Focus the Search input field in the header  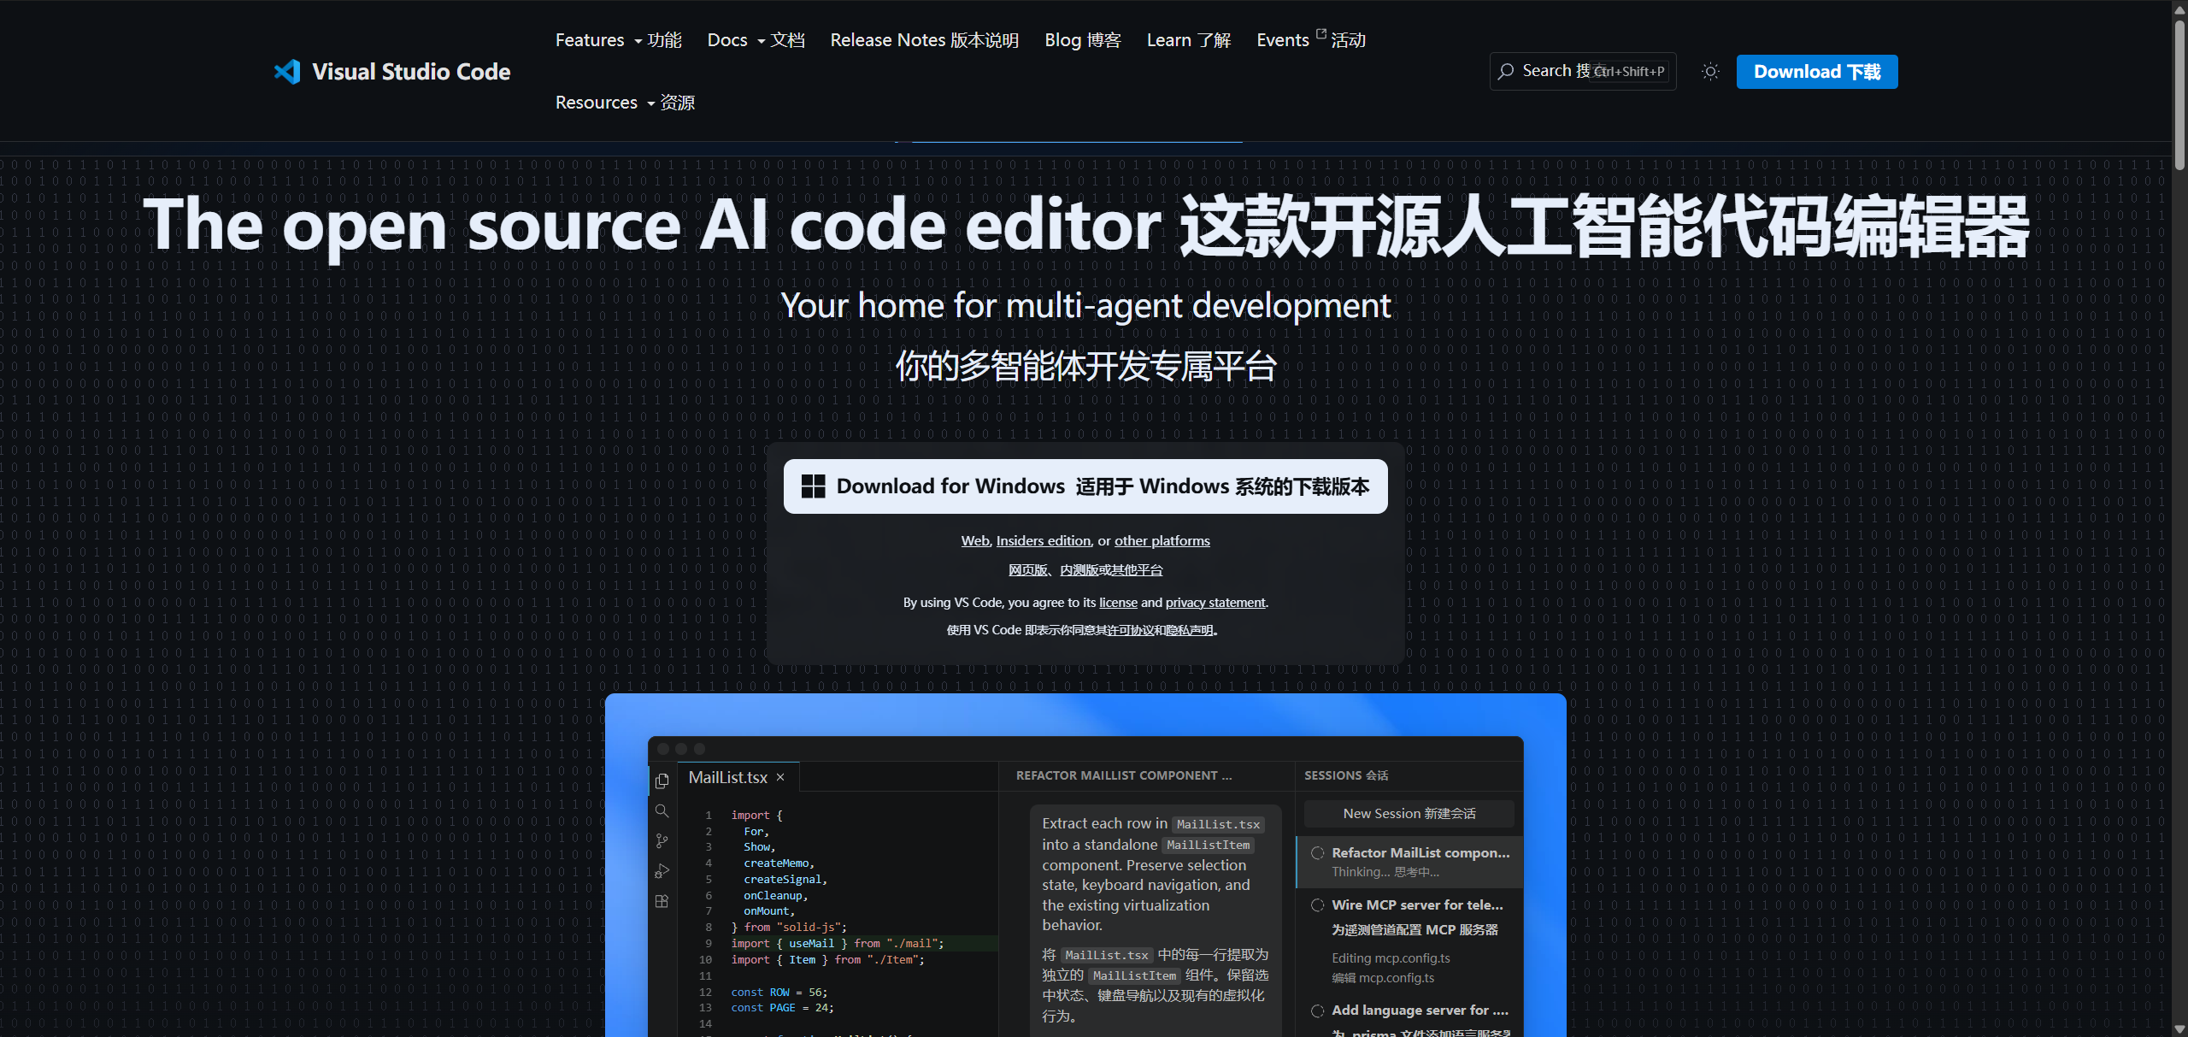(1583, 72)
